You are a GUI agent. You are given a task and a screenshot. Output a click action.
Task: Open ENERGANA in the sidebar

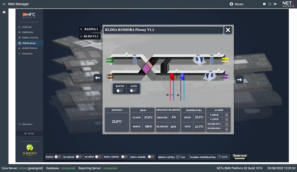tap(28, 32)
